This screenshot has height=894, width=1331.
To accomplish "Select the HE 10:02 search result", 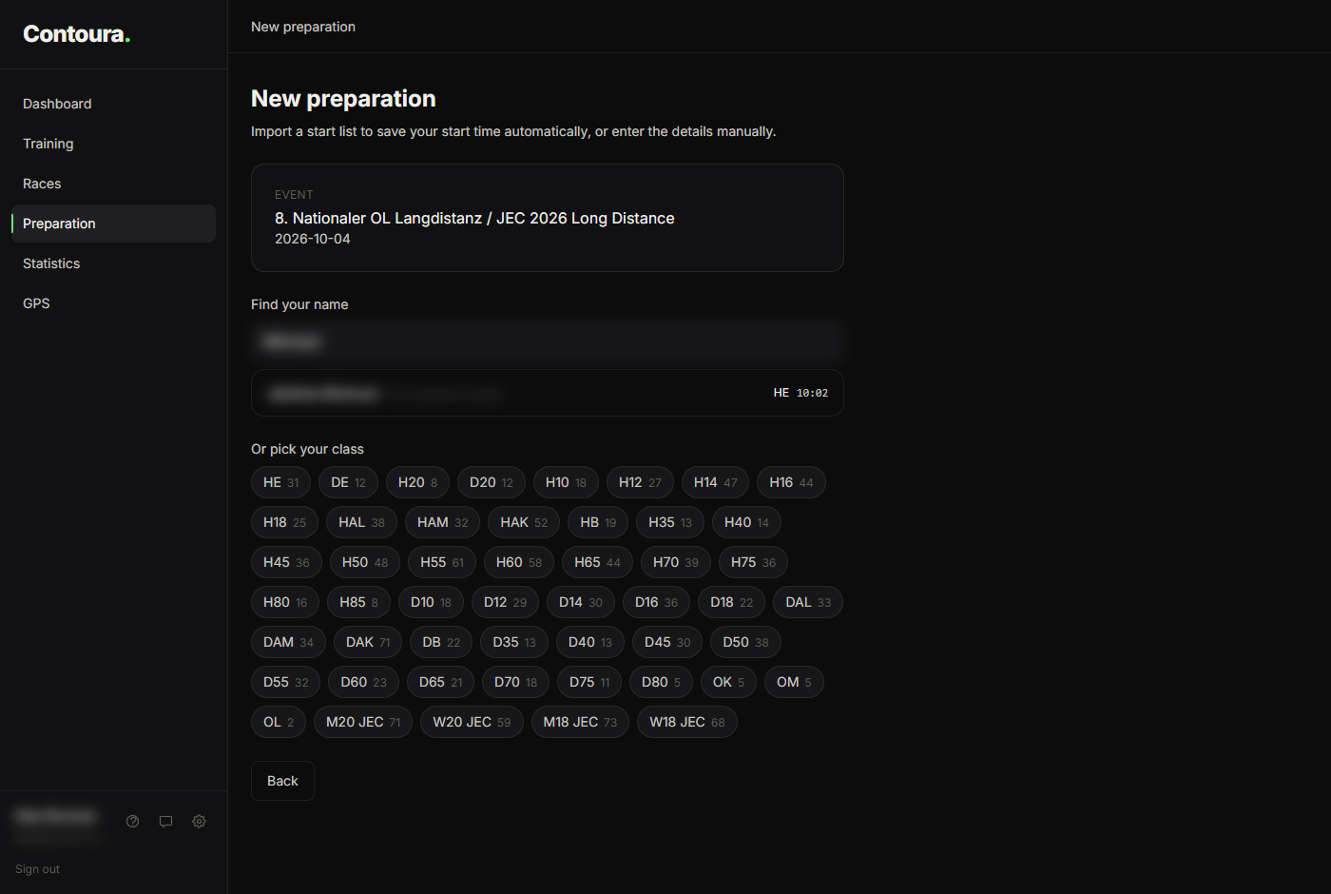I will click(548, 393).
